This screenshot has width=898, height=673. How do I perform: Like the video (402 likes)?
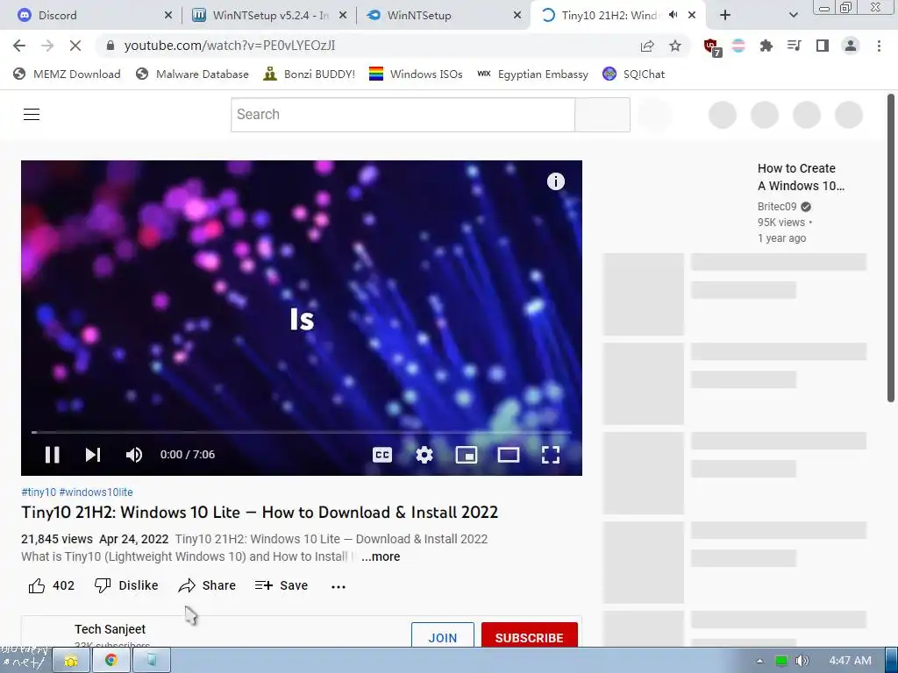(x=52, y=585)
